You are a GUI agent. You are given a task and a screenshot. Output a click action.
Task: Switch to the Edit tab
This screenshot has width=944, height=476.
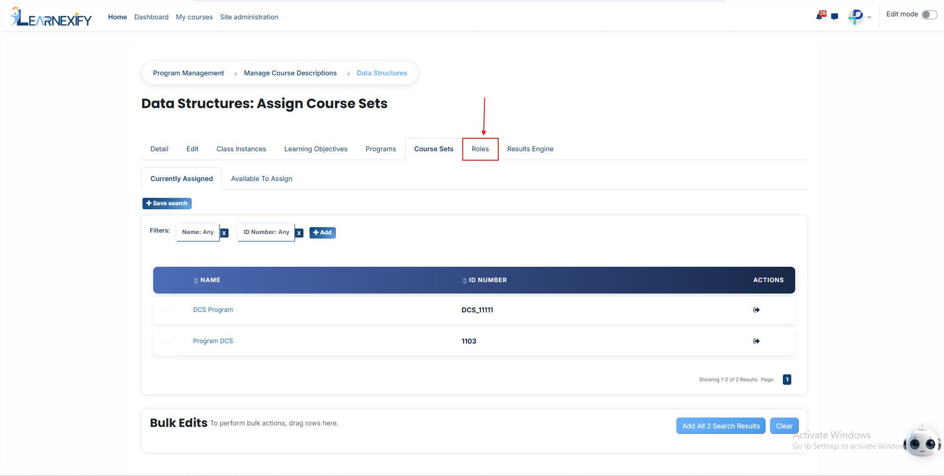192,149
